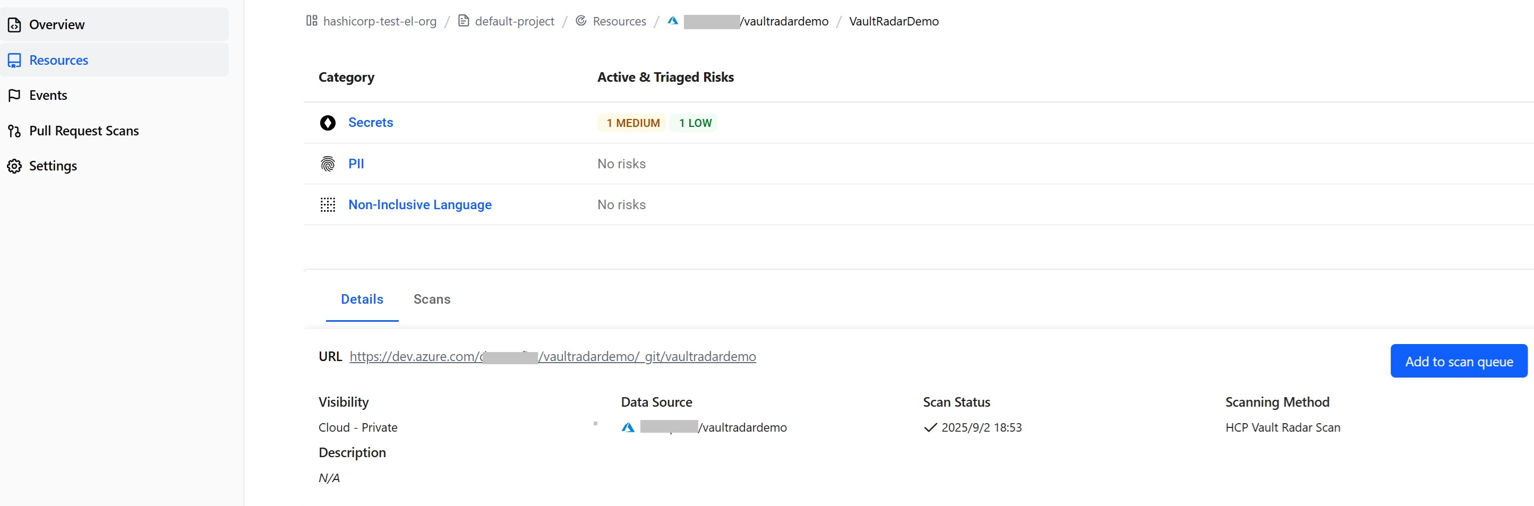Switch to the Details tab
Image resolution: width=1534 pixels, height=506 pixels.
[x=362, y=299]
